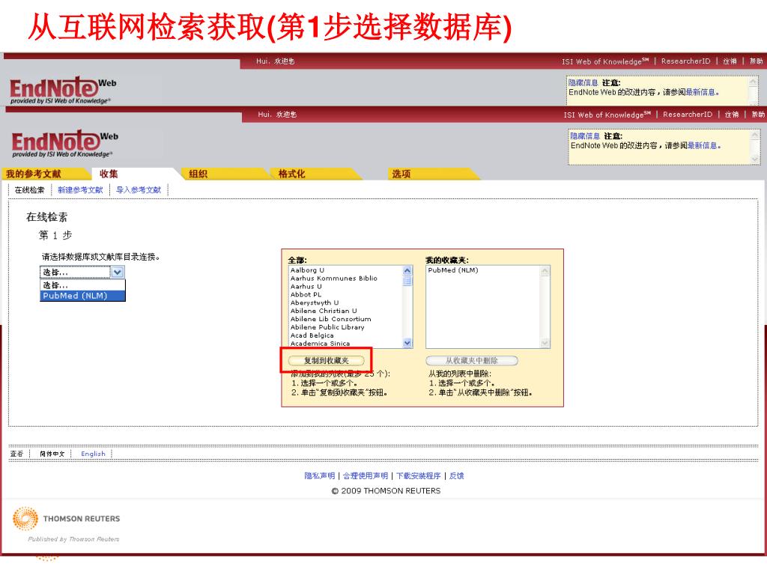This screenshot has width=767, height=575.
Task: Click the 全部 list scrollbar thumb
Action: (x=407, y=282)
